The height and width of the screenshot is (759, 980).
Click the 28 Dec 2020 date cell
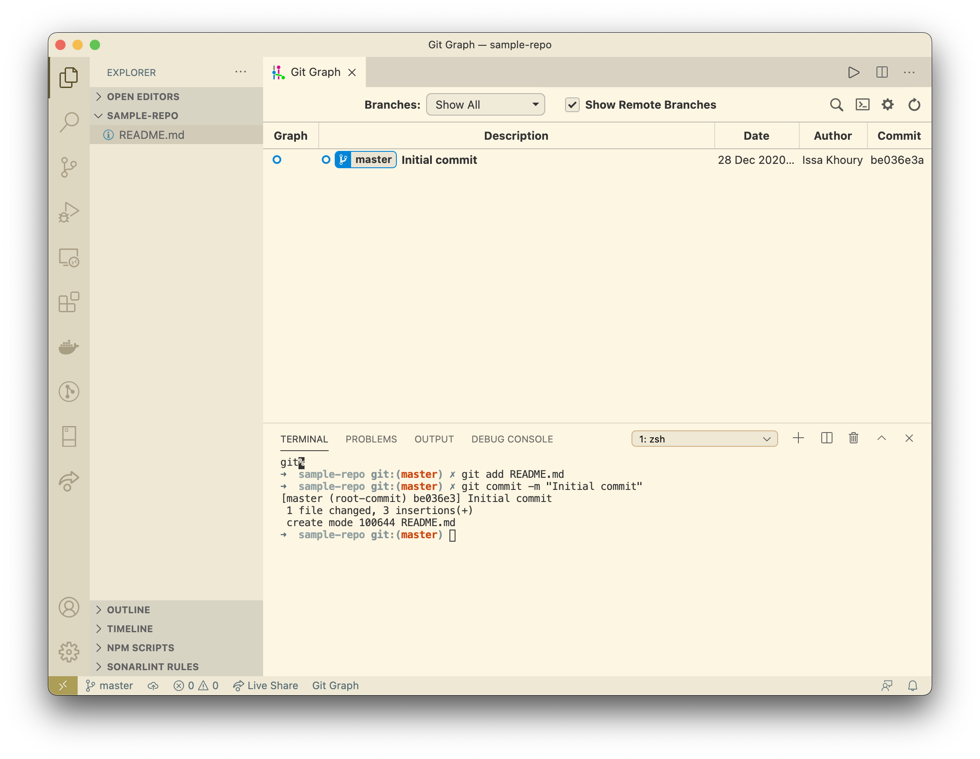(x=756, y=160)
